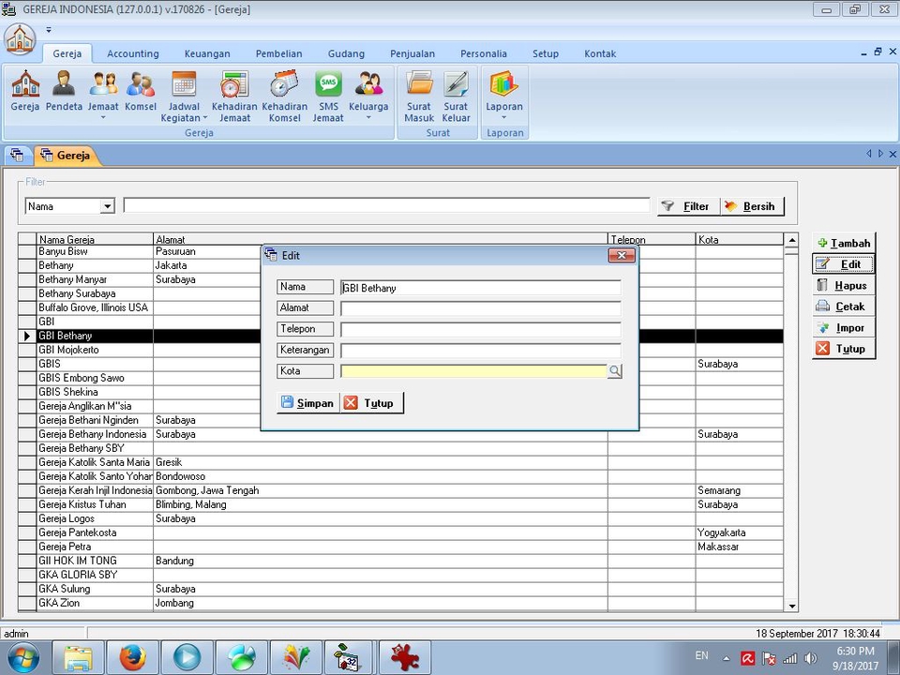Screen dimensions: 900x675
Task: Open the Nama filter dropdown
Action: point(107,205)
